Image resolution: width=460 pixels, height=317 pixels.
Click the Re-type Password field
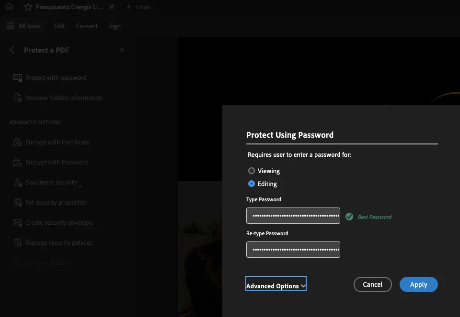coord(293,250)
